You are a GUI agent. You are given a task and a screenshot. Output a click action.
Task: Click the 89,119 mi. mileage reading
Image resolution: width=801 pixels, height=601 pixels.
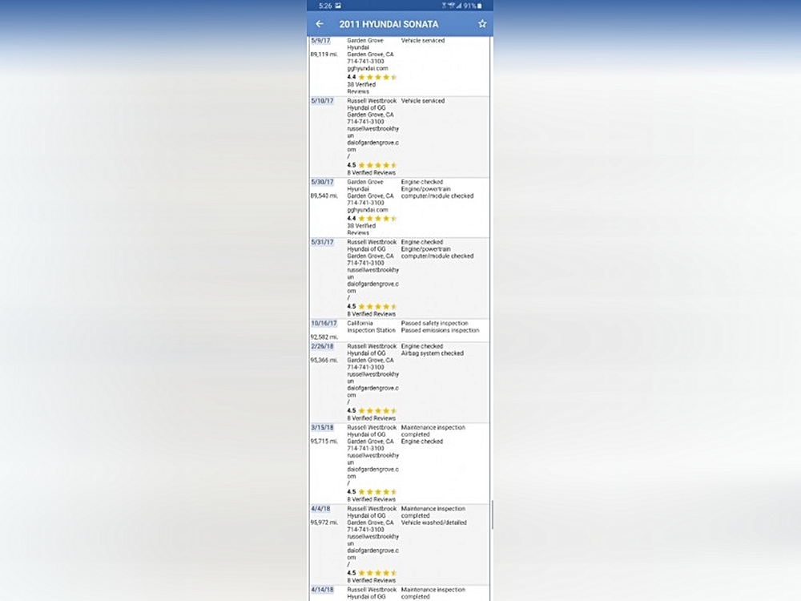click(x=324, y=54)
